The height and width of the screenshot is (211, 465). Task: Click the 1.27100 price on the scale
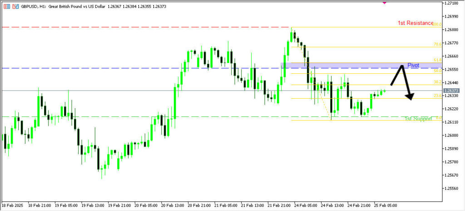click(452, 3)
